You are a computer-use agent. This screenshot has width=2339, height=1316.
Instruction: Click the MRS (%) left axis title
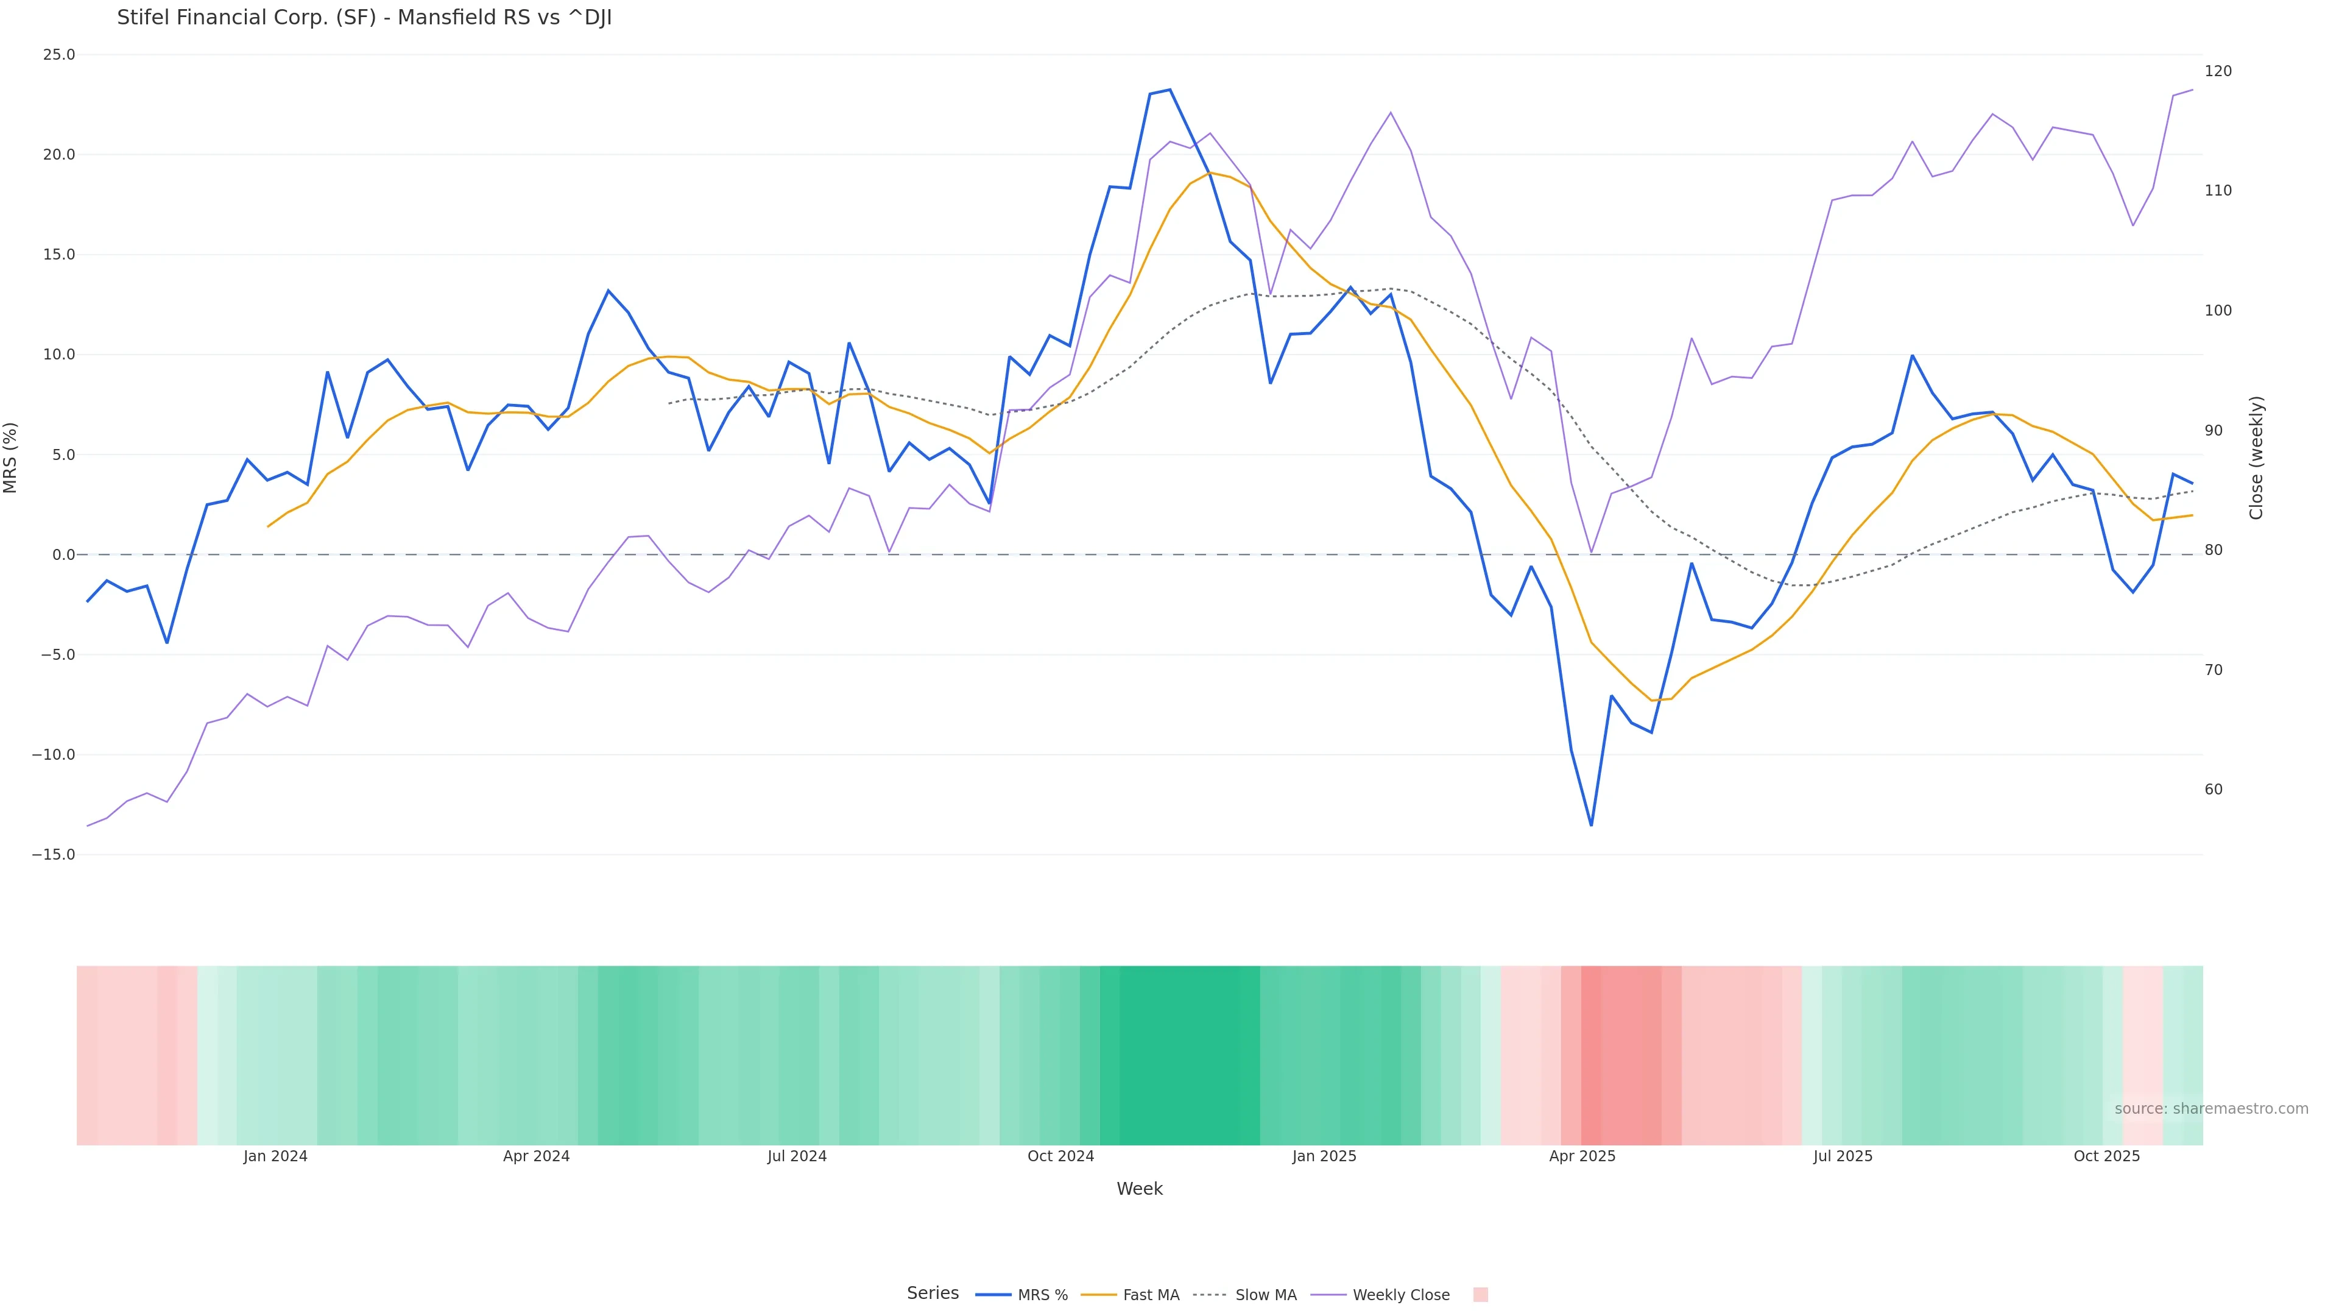coord(11,458)
